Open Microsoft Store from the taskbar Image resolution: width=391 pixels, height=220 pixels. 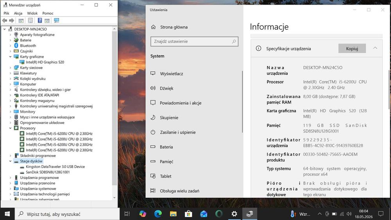[x=188, y=214]
